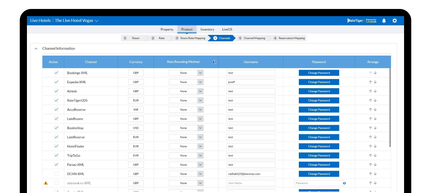Viewport: 431px width, 193px height.
Task: Move BooktoStay up arrow
Action: 370,128
